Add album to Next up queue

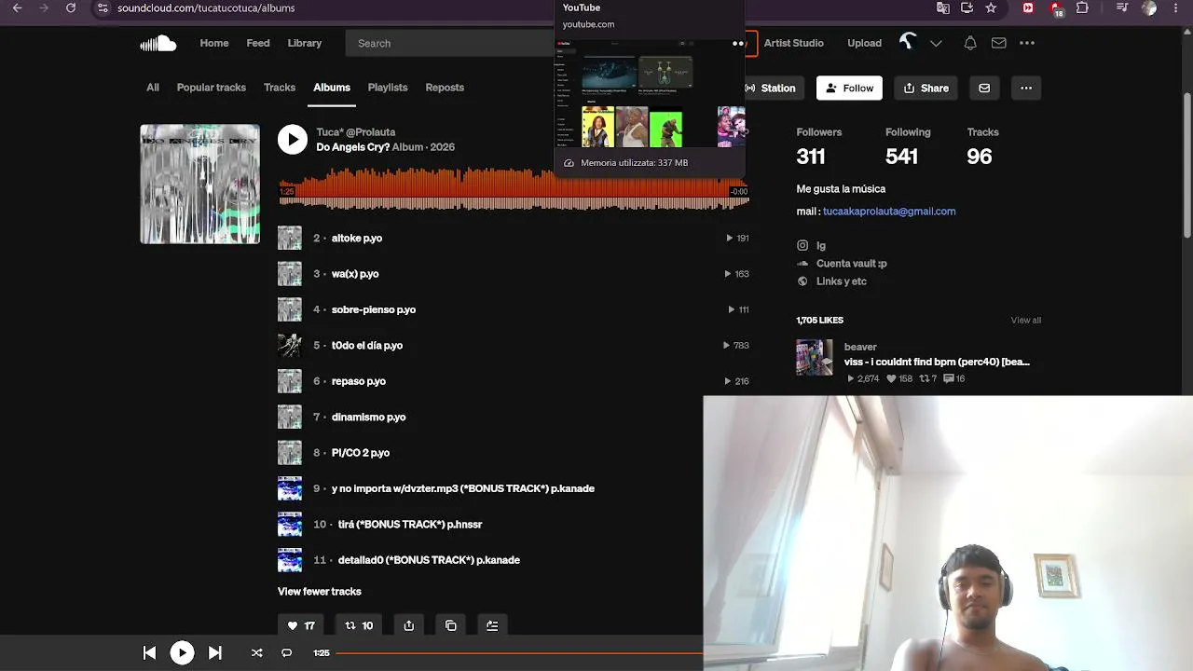click(492, 625)
